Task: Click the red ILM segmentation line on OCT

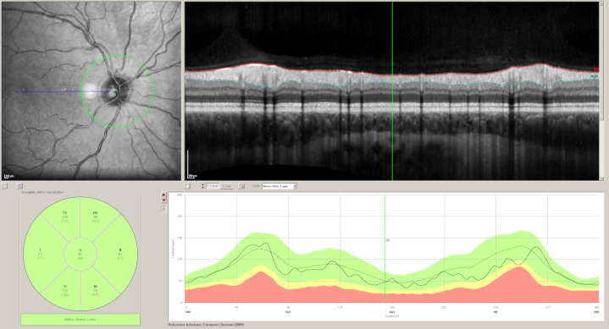Action: tap(392, 74)
